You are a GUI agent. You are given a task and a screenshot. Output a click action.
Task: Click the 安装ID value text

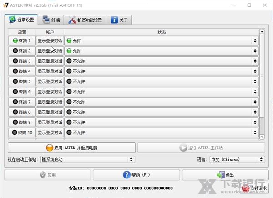coord(130,188)
